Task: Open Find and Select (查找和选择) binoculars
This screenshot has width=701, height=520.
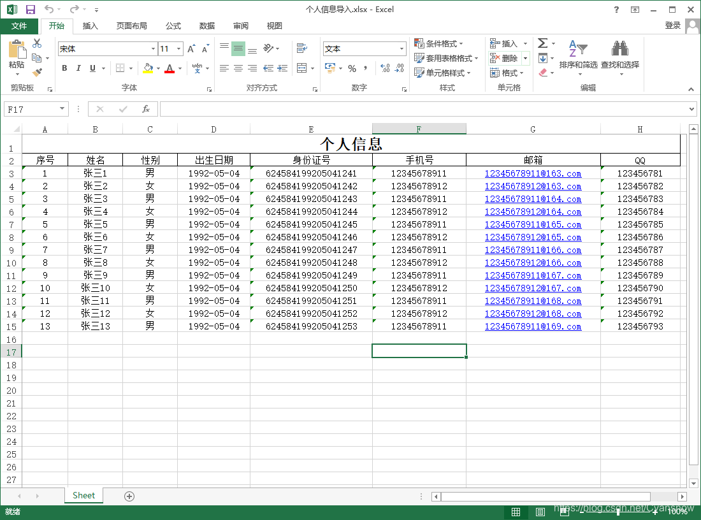Action: coord(619,57)
